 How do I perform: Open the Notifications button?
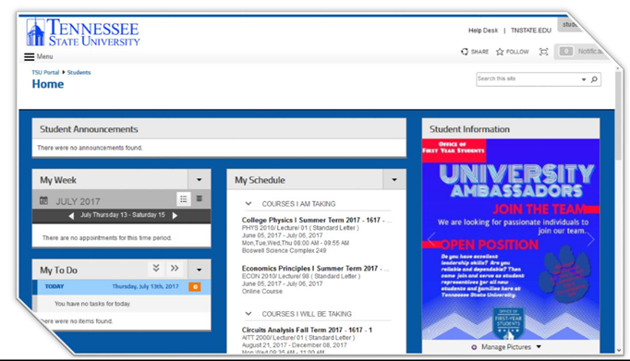click(x=581, y=52)
